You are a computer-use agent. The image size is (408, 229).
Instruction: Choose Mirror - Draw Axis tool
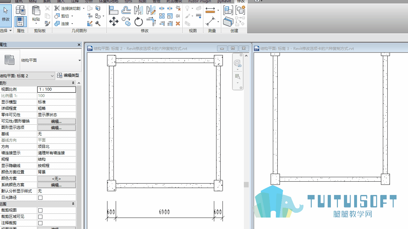(151, 10)
